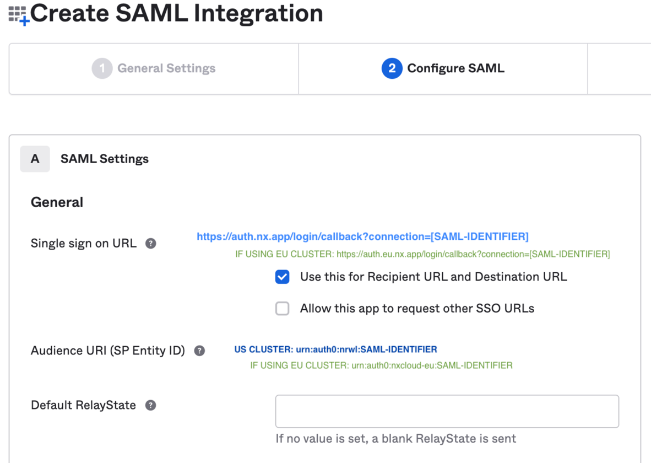The image size is (651, 463).
Task: Enable Allow this app to request other SSO URLs
Action: click(283, 308)
